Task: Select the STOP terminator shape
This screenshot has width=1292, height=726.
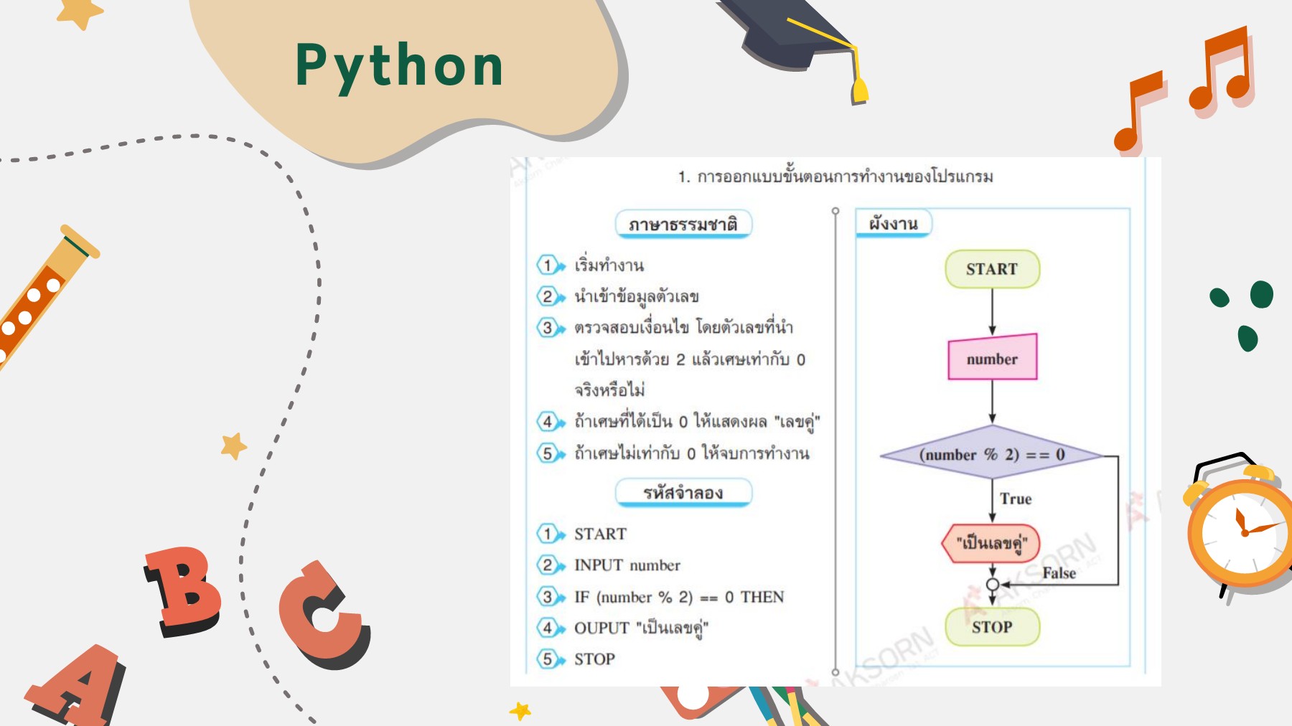Action: pos(991,627)
